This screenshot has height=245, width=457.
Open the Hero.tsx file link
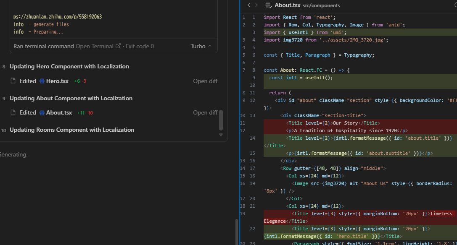point(57,81)
